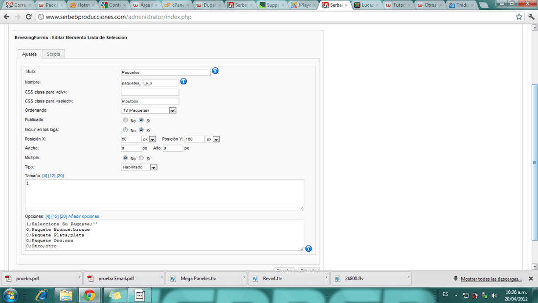Click the Chrome icon in the taskbar
This screenshot has width=538, height=303.
[x=90, y=295]
